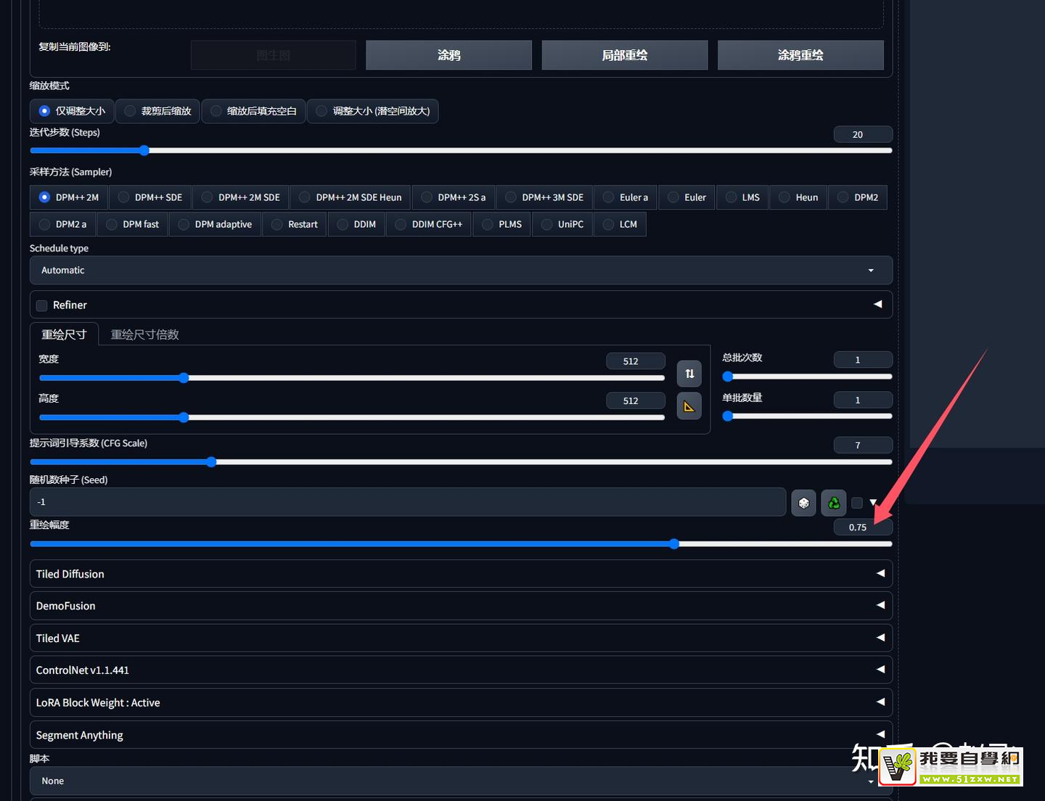Viewport: 1045px width, 801px height.
Task: Click the 涂鸦重绘 button
Action: click(x=800, y=55)
